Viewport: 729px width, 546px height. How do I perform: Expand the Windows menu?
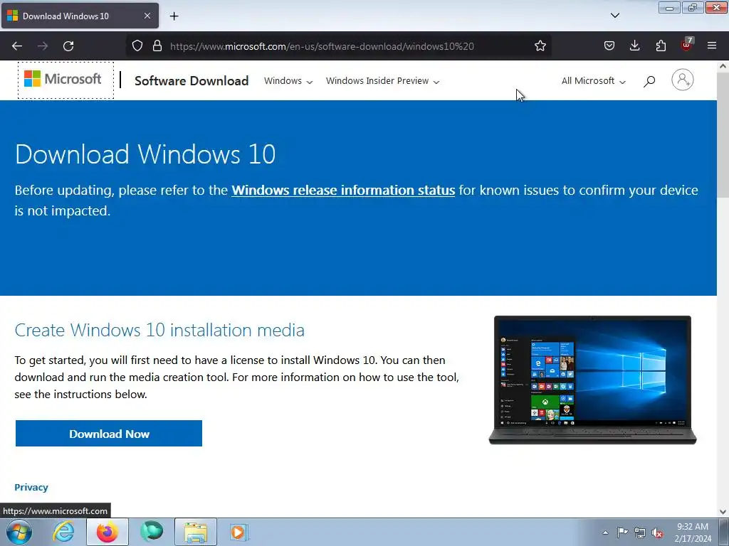click(x=288, y=81)
